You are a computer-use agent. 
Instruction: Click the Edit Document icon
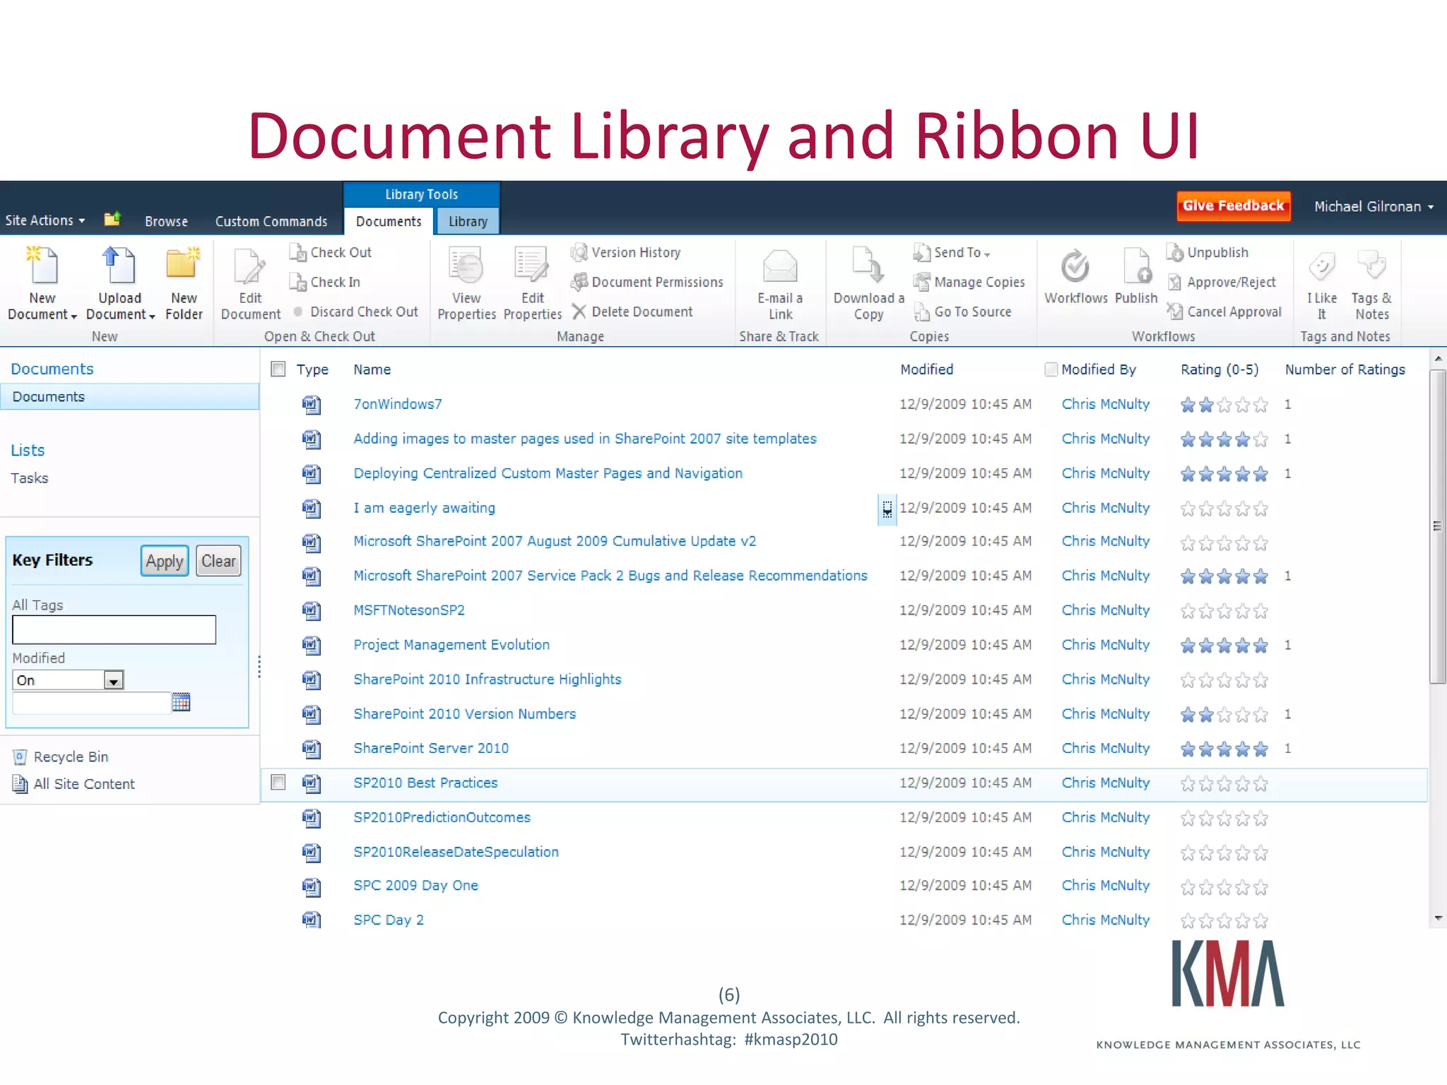(x=250, y=267)
